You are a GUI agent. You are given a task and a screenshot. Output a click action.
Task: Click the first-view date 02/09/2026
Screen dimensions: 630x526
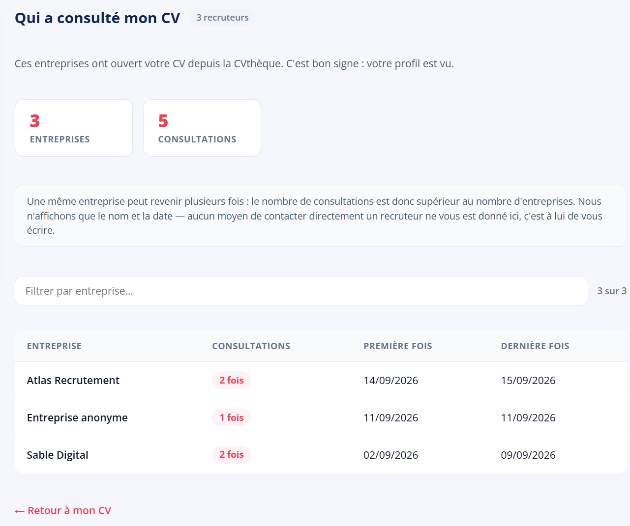tap(391, 455)
